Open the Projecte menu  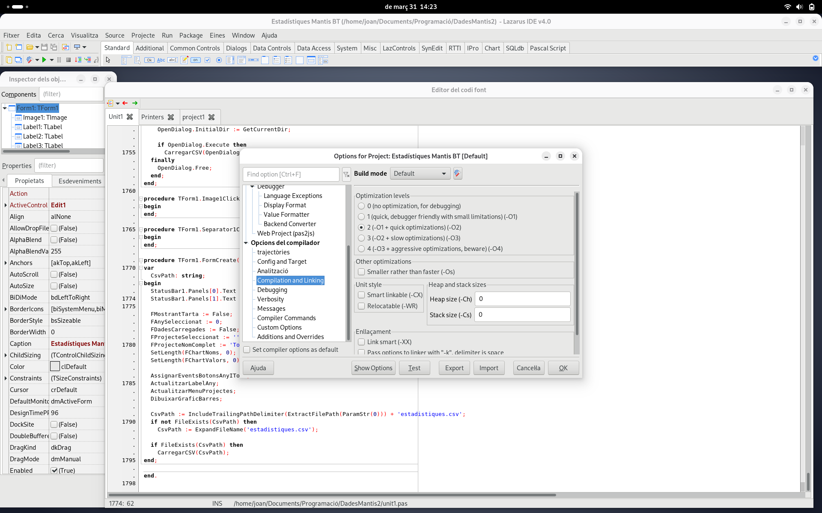[143, 35]
